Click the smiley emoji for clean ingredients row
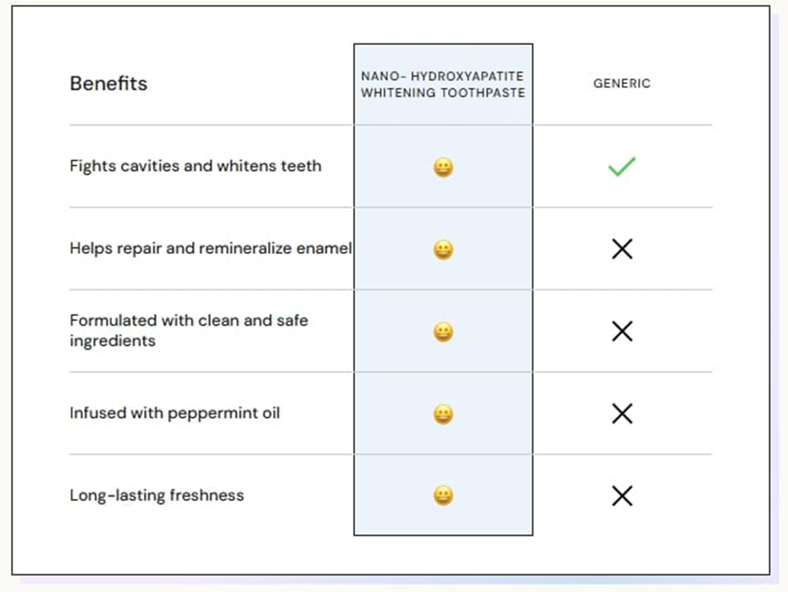The height and width of the screenshot is (592, 788). tap(443, 332)
